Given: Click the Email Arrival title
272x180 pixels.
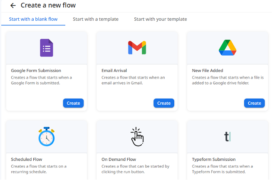Looking at the screenshot, I should point(114,71).
